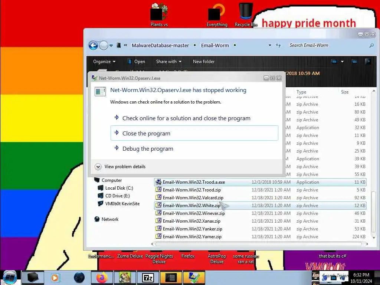The width and height of the screenshot is (380, 285).
Task: Click the crashed program taskbar icon
Action: (x=194, y=278)
